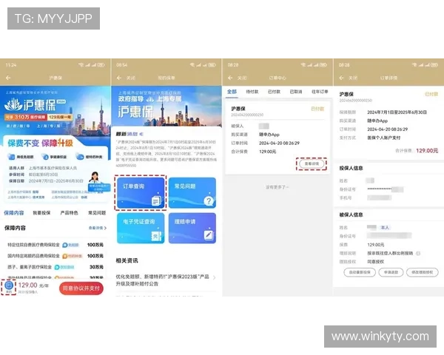Open the 常见问题 card on the 我的保单 screen
The image size is (444, 355).
192,193
